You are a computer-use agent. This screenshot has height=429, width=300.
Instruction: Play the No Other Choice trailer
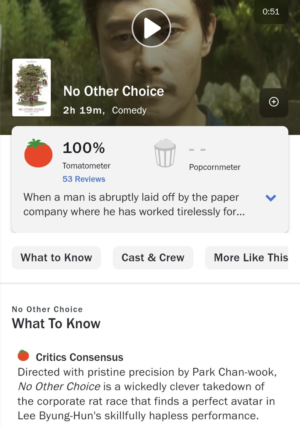(x=151, y=28)
